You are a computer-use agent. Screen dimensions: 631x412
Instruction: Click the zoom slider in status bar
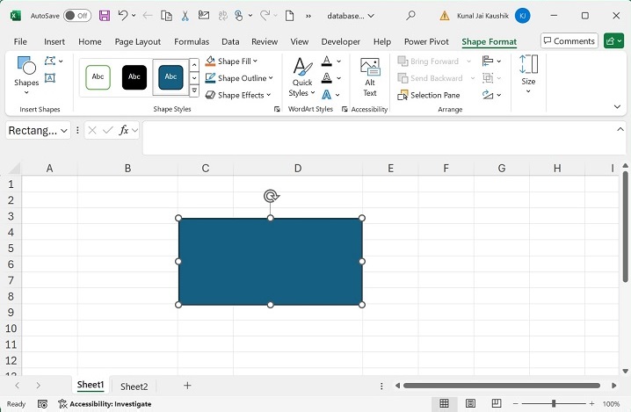[x=554, y=403]
